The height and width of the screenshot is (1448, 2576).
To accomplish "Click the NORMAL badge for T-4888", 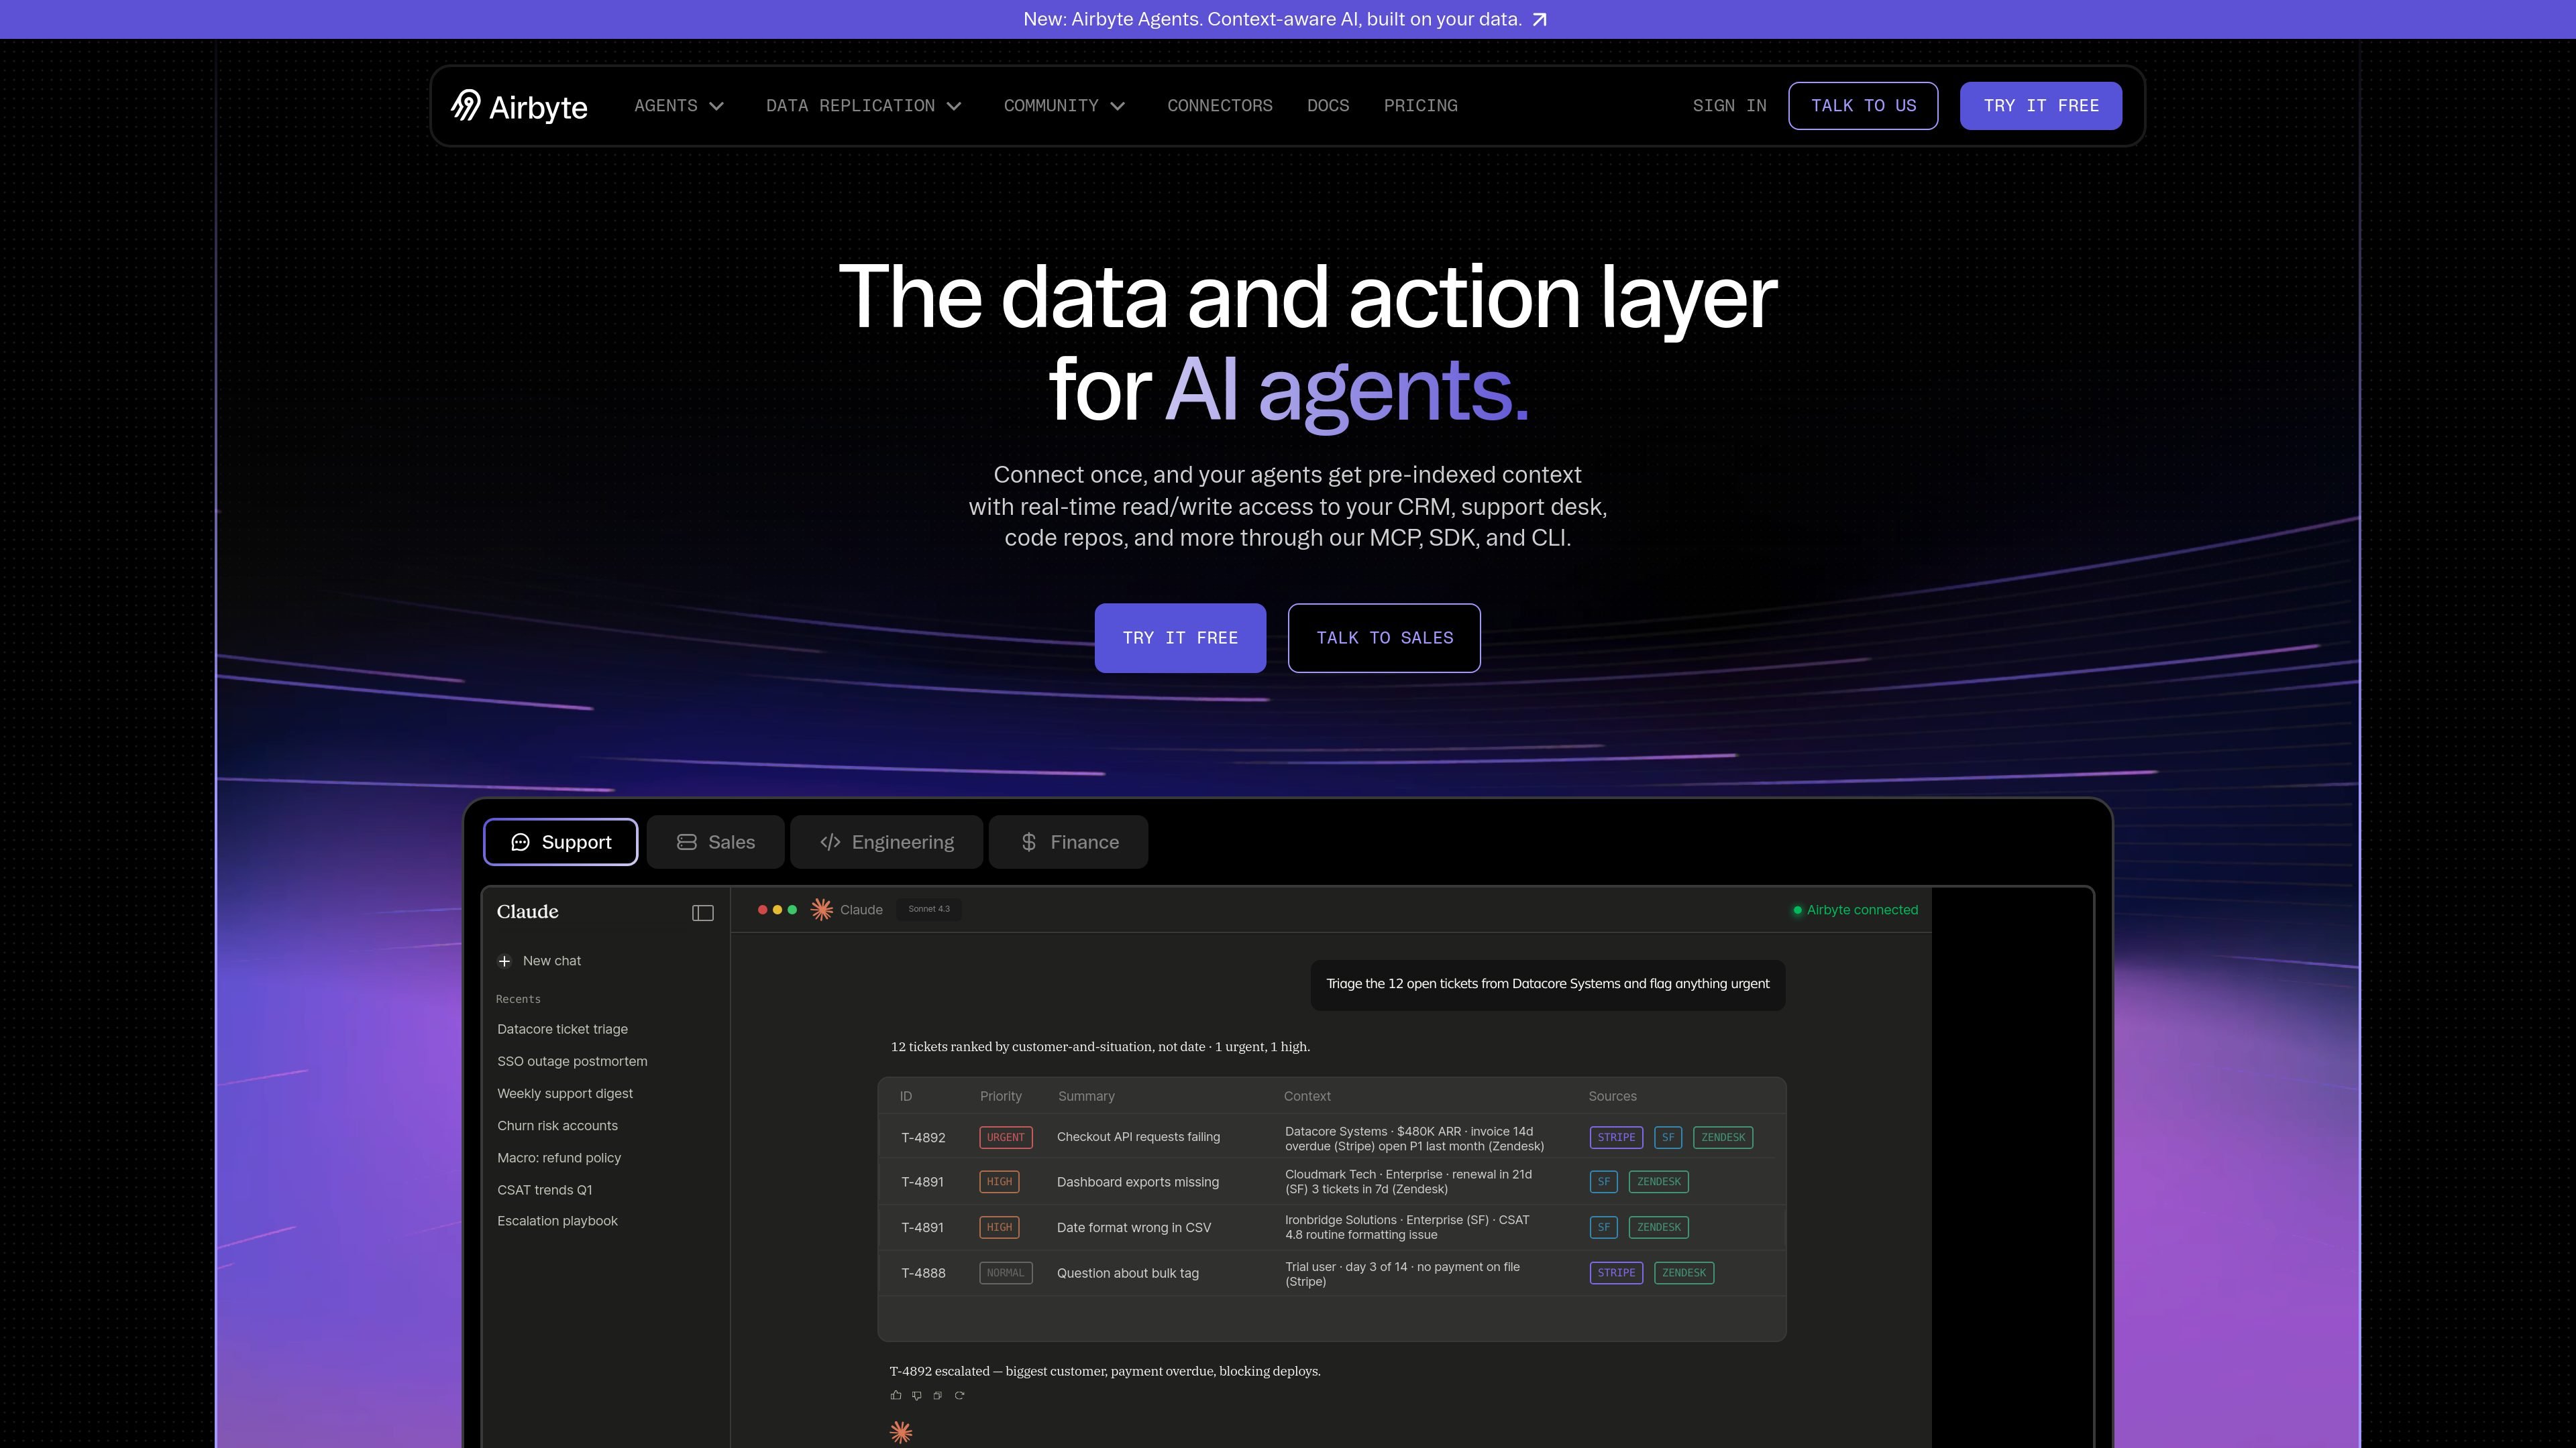I will click(1006, 1273).
